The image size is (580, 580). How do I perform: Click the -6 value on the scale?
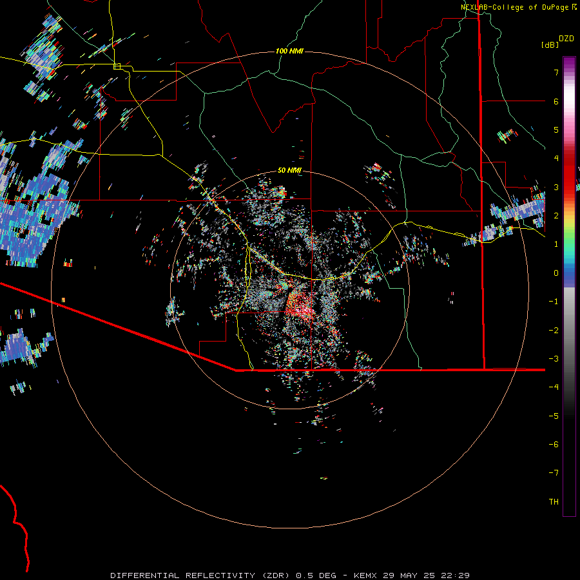pyautogui.click(x=554, y=445)
